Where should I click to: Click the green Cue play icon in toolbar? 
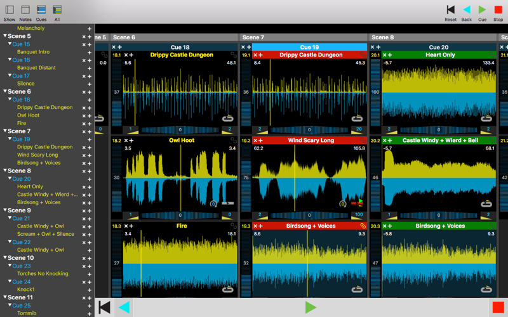pyautogui.click(x=482, y=10)
